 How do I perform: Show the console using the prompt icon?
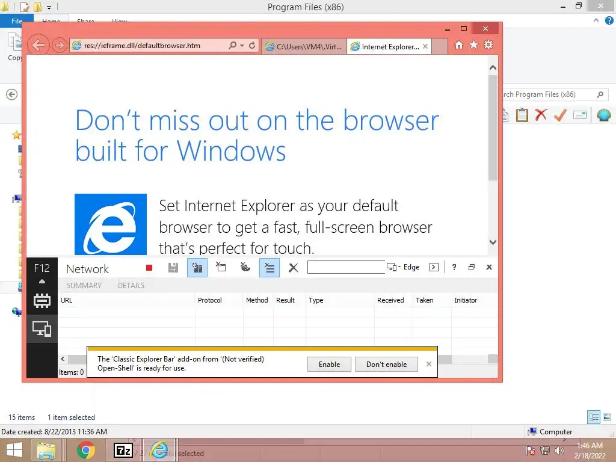click(x=434, y=267)
